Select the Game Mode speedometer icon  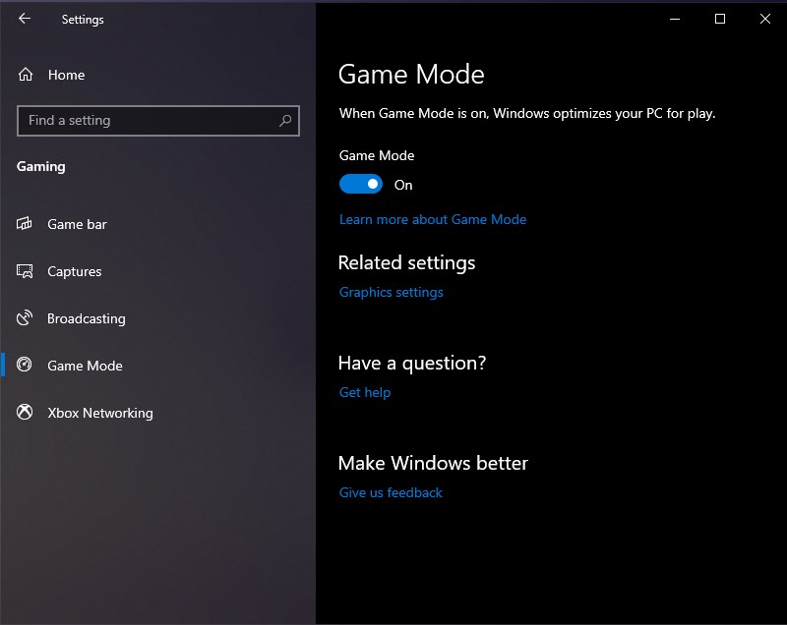coord(26,366)
